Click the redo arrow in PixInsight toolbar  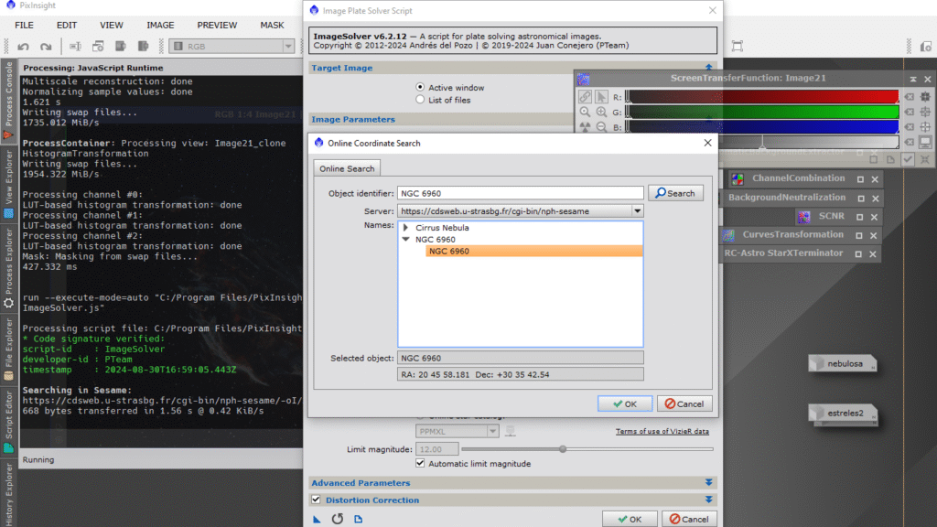[x=46, y=46]
